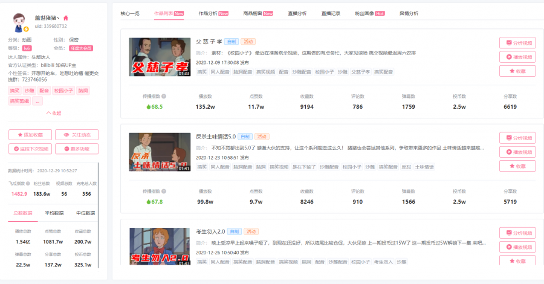Screen dimensions: 544x284
Task: Click the 反怼 tag
Action: pos(406,167)
